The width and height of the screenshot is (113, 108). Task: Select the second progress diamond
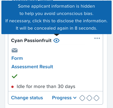[89, 98]
